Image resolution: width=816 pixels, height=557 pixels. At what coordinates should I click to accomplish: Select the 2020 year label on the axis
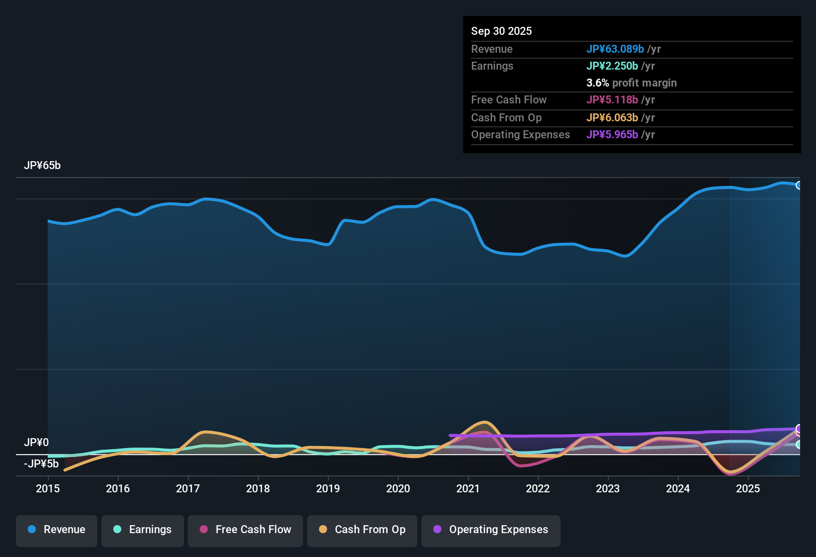(398, 489)
